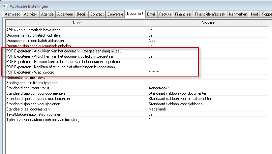Toggle 'Ja' value of Afdrukken automatisch bevestigen
This screenshot has height=154, width=272.
click(x=150, y=30)
